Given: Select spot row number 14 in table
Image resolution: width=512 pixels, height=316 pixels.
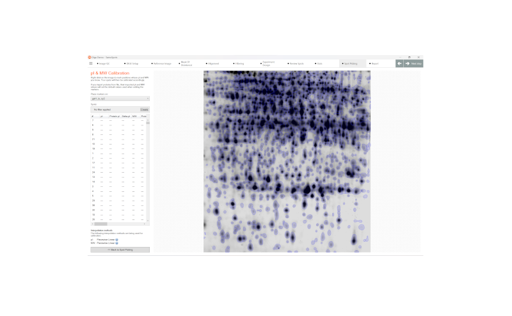Looking at the screenshot, I should click(x=118, y=182).
